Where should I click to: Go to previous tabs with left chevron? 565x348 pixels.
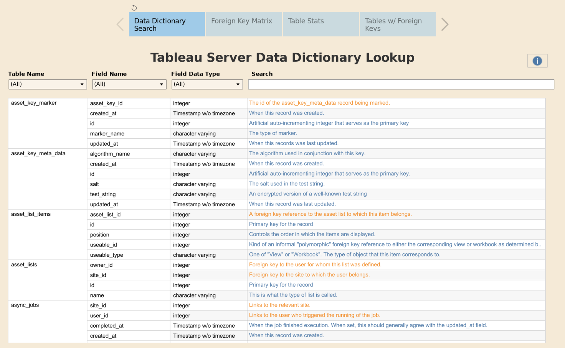(120, 24)
